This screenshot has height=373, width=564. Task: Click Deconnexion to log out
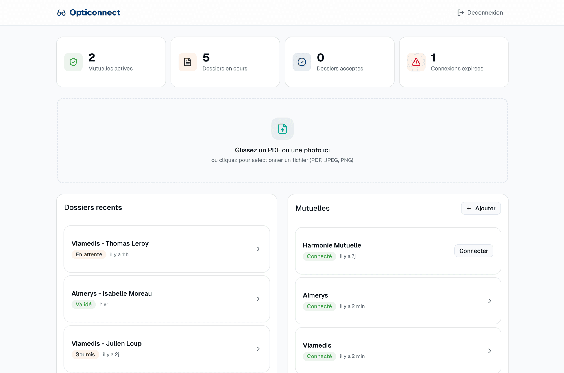tap(484, 12)
